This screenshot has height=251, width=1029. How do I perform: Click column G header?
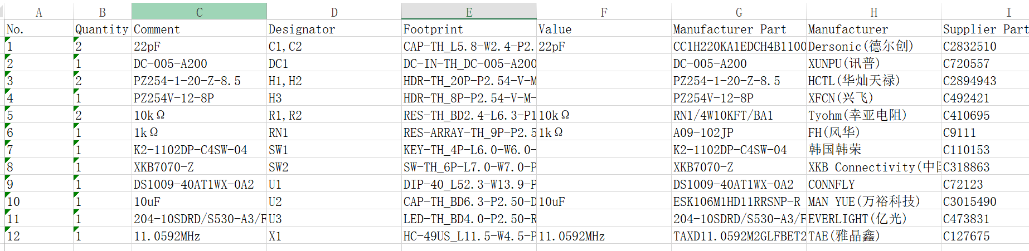pos(739,12)
